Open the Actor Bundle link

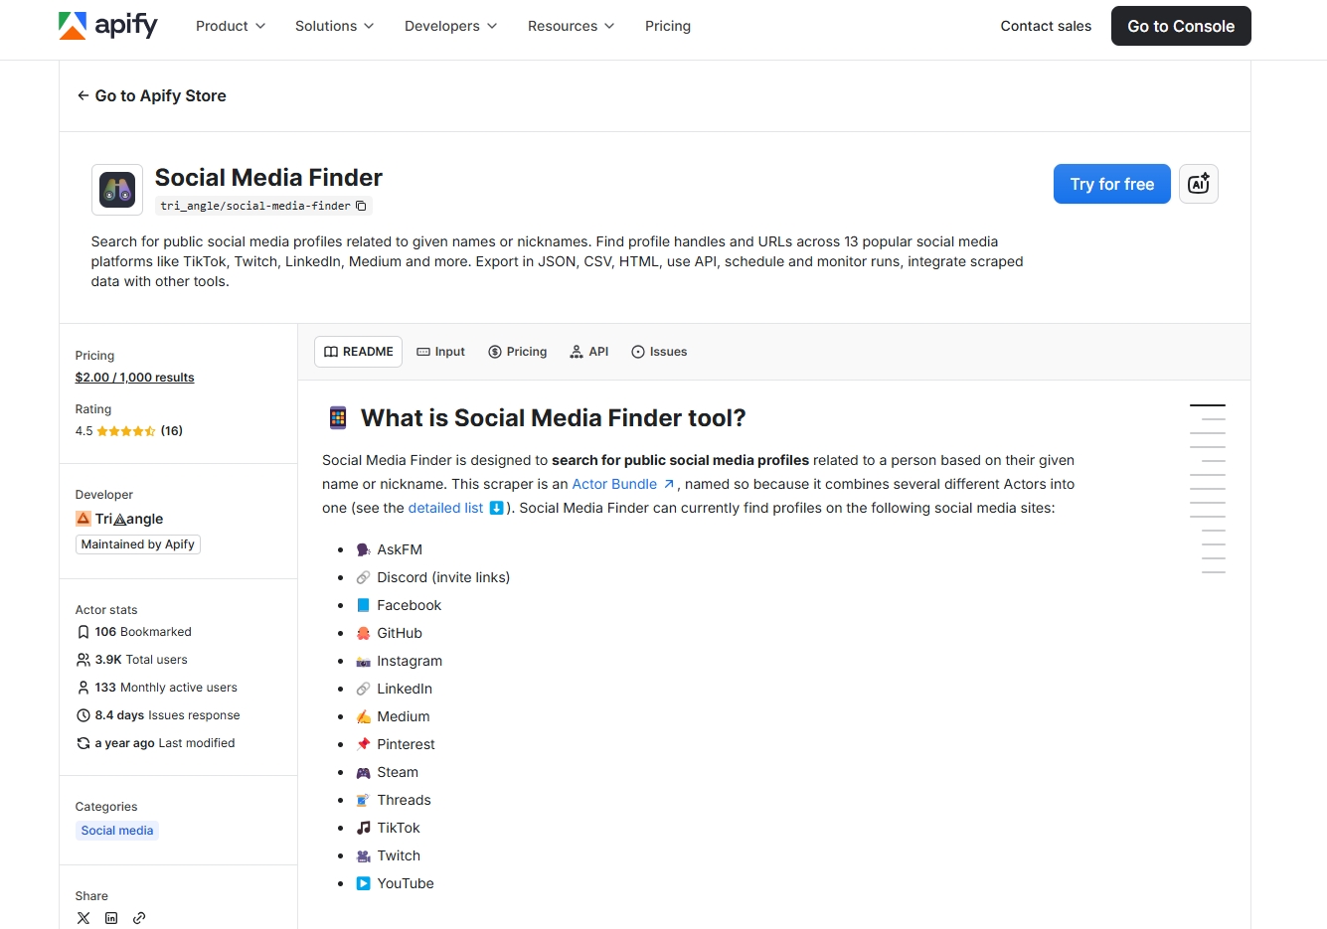(x=616, y=484)
